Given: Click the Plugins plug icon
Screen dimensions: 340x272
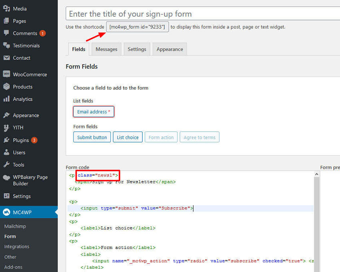Looking at the screenshot, I should [x=6, y=140].
